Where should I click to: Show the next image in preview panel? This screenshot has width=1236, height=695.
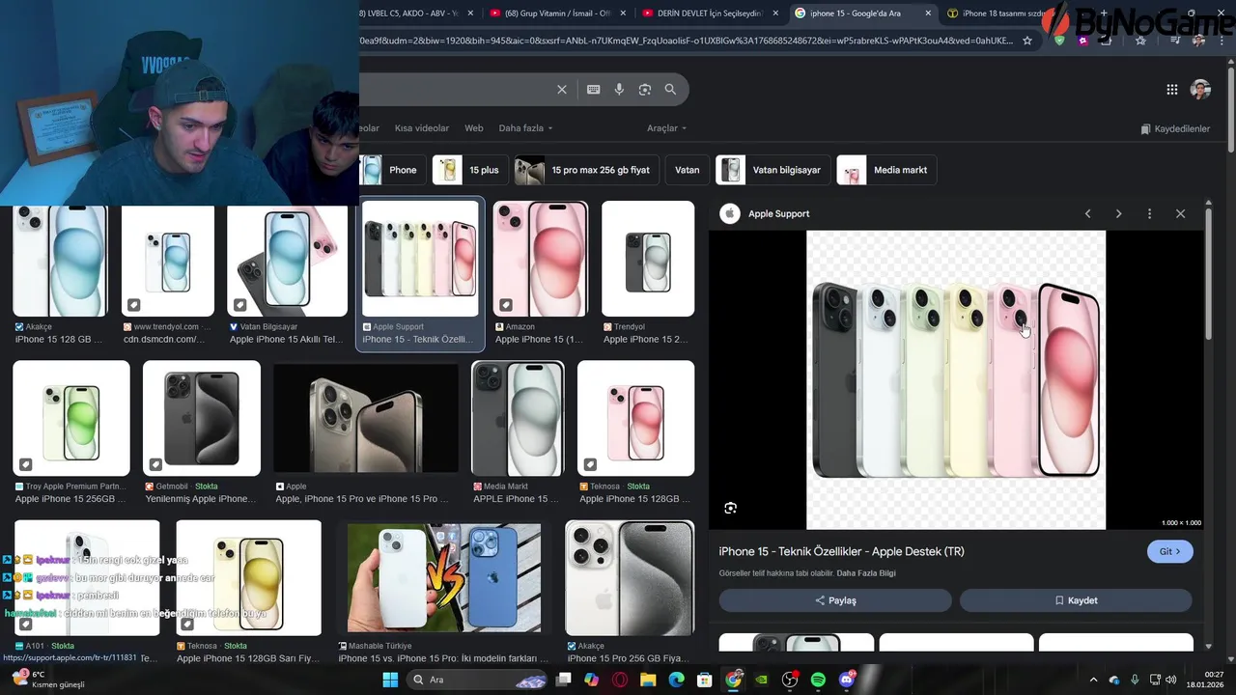click(1119, 213)
